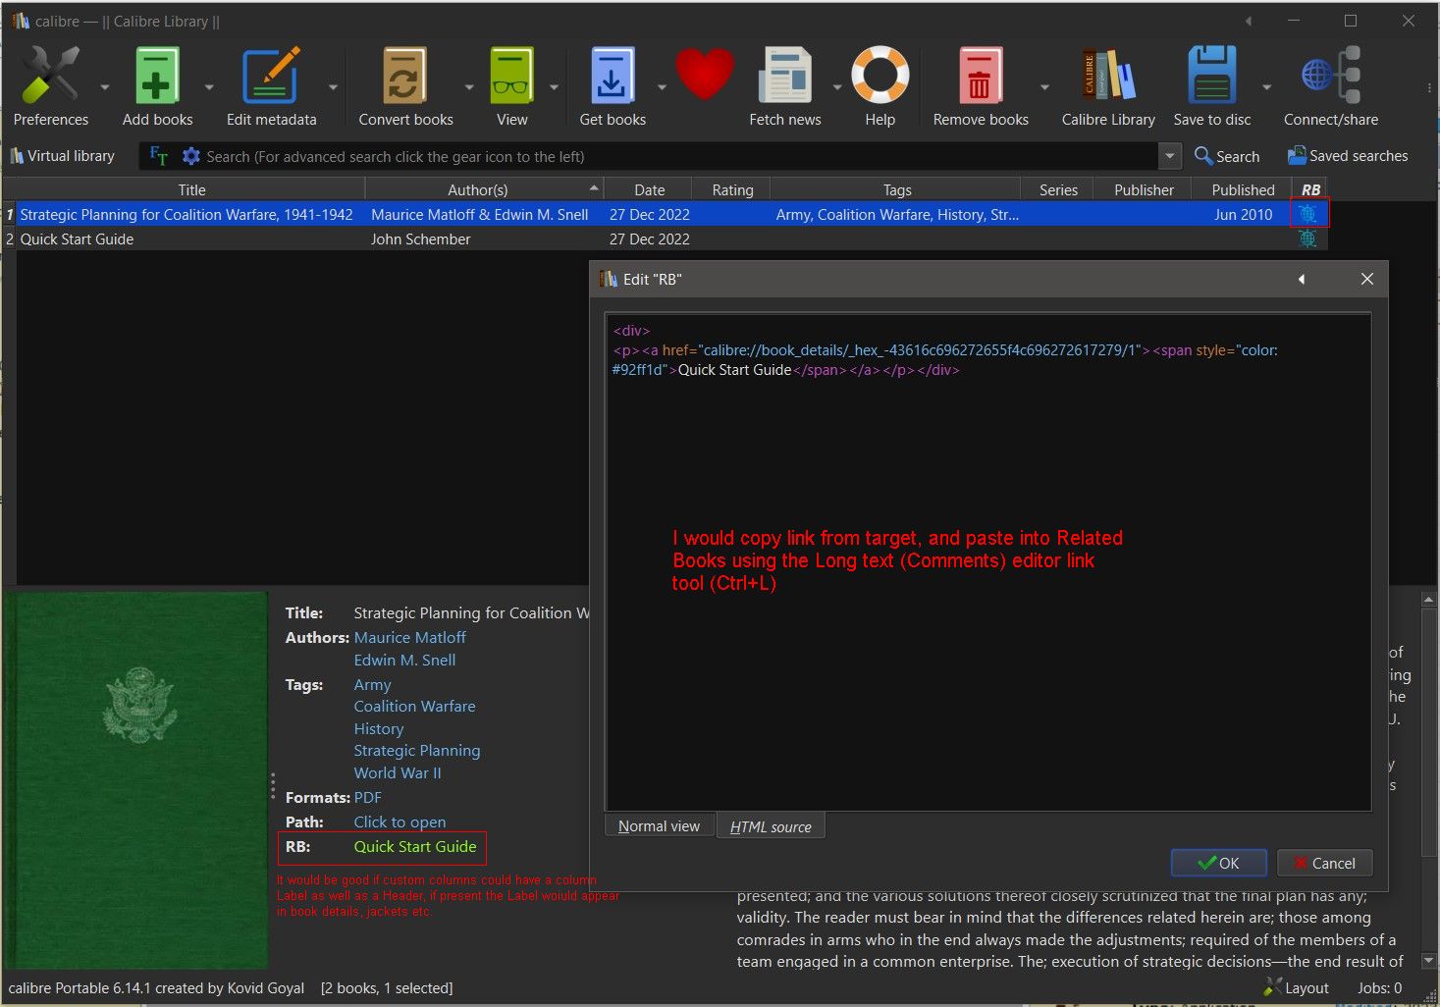Click the green book cover thumbnail
The width and height of the screenshot is (1440, 1007).
[x=136, y=780]
